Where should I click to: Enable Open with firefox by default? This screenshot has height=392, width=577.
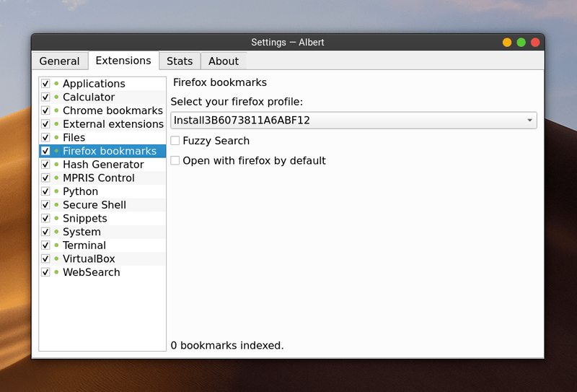tap(175, 160)
